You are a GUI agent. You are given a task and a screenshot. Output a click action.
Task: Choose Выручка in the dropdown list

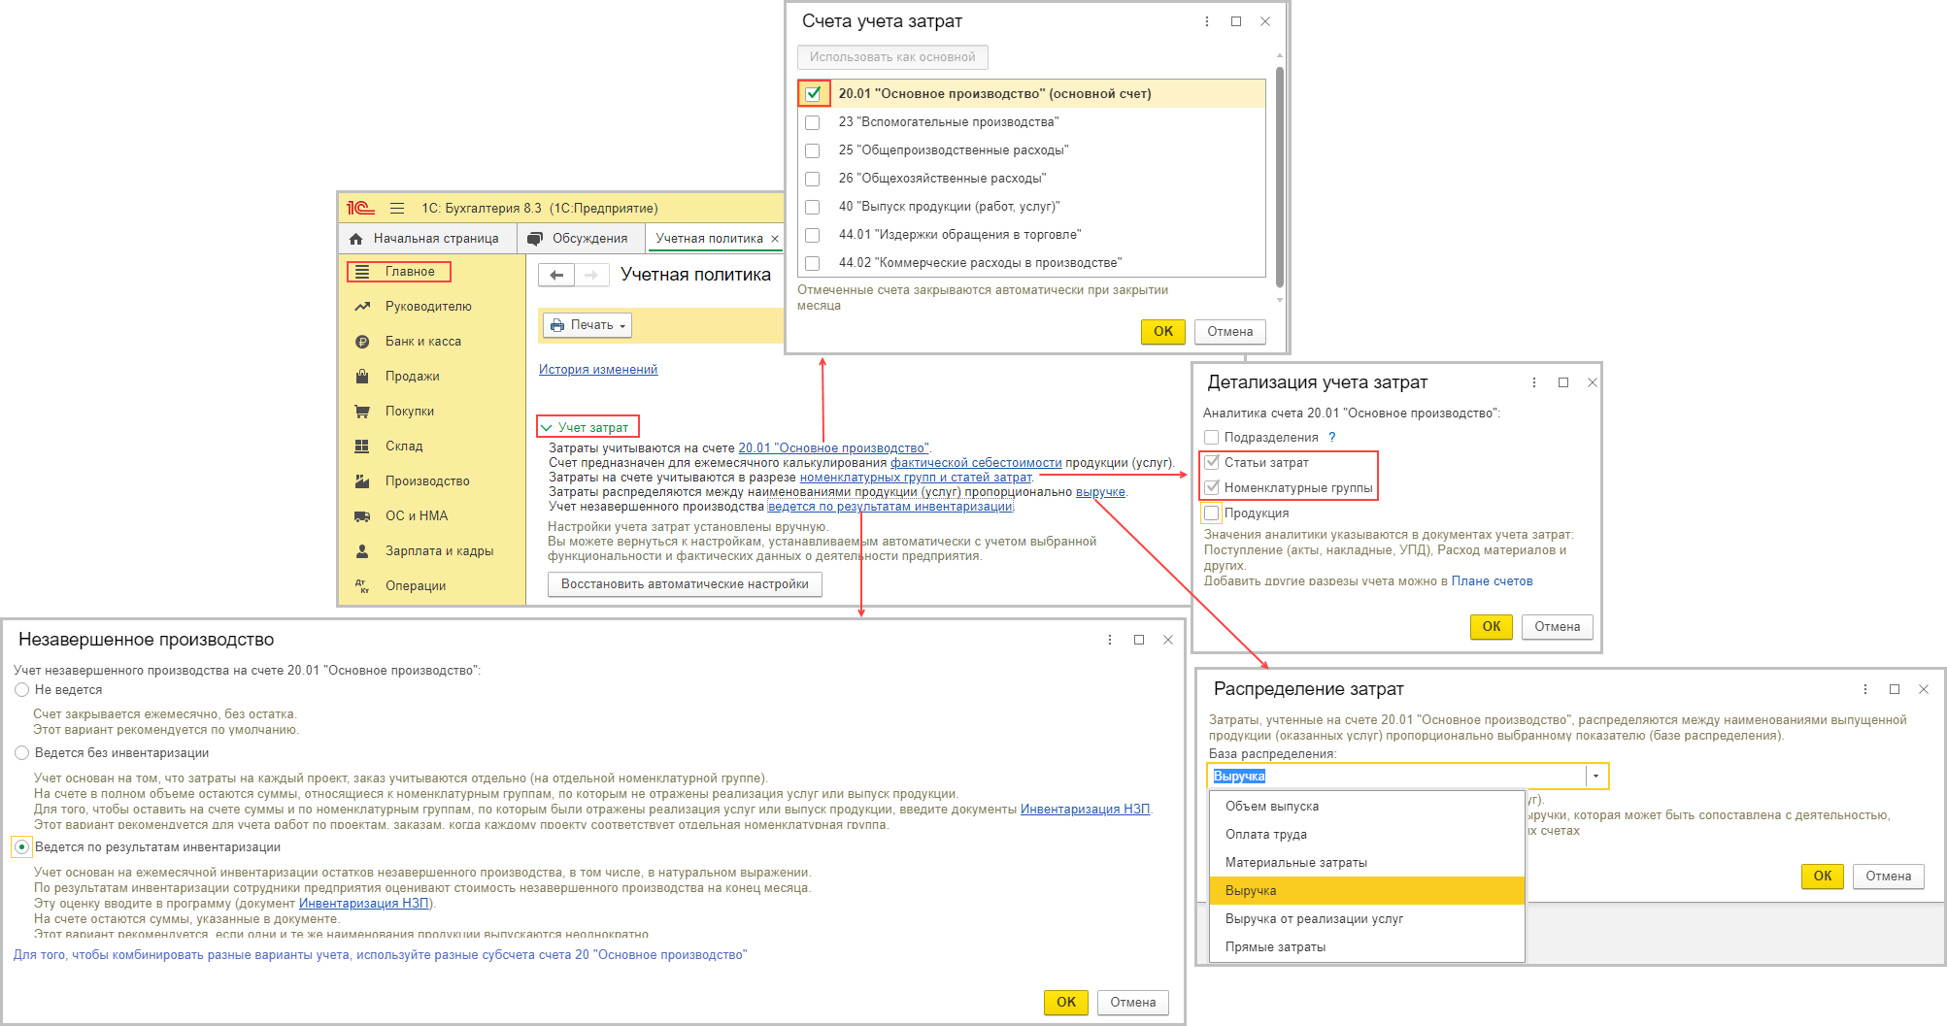1366,891
